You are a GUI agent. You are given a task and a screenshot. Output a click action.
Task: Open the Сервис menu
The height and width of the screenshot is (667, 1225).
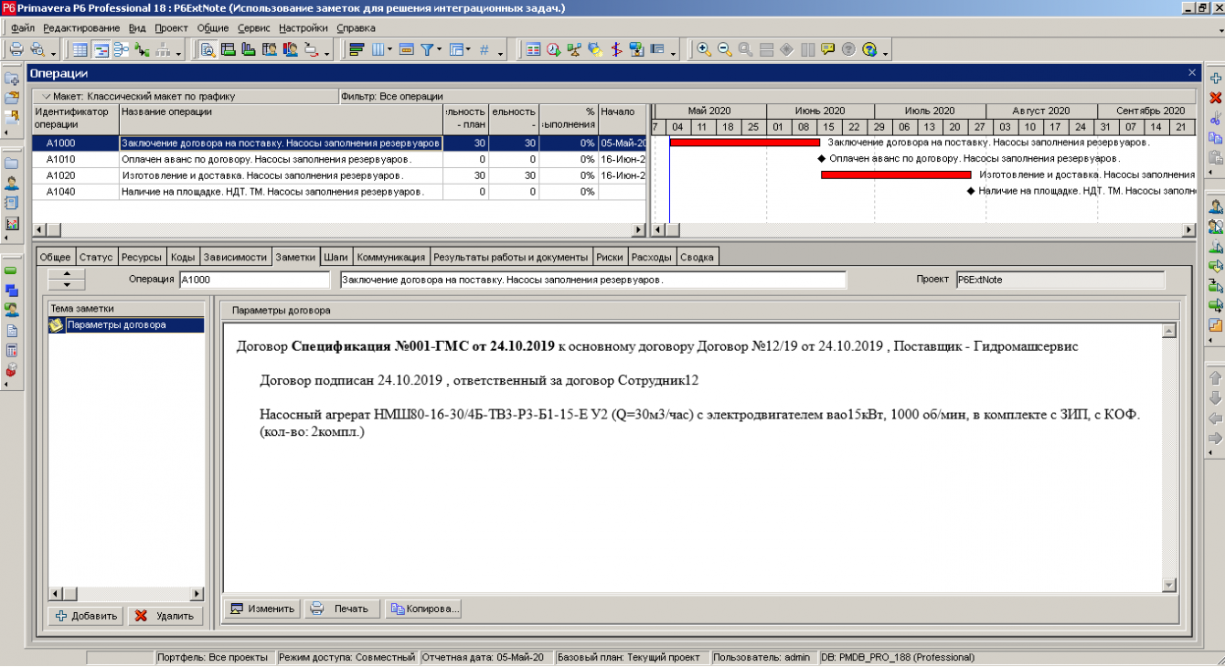253,28
